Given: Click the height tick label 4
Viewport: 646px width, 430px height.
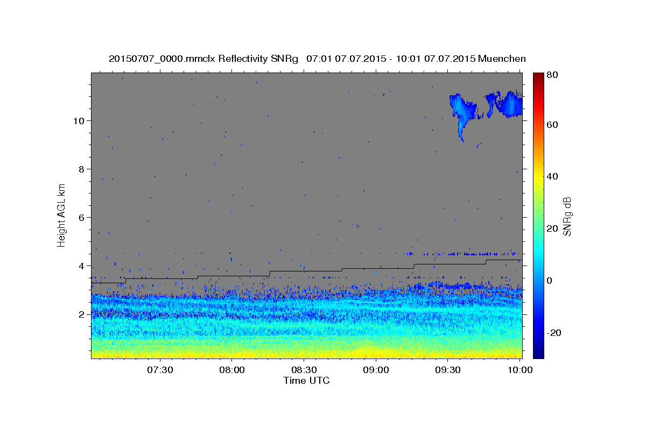Looking at the screenshot, I should 82,266.
